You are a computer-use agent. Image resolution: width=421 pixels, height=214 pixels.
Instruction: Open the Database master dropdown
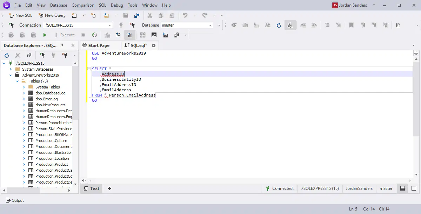pyautogui.click(x=210, y=25)
